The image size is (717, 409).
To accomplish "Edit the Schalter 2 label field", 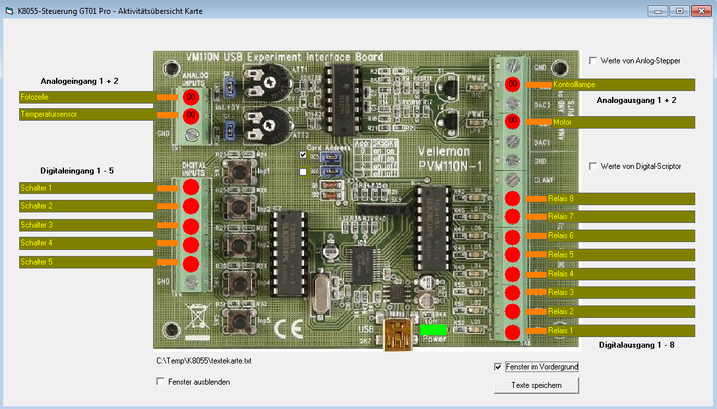I will click(x=88, y=206).
